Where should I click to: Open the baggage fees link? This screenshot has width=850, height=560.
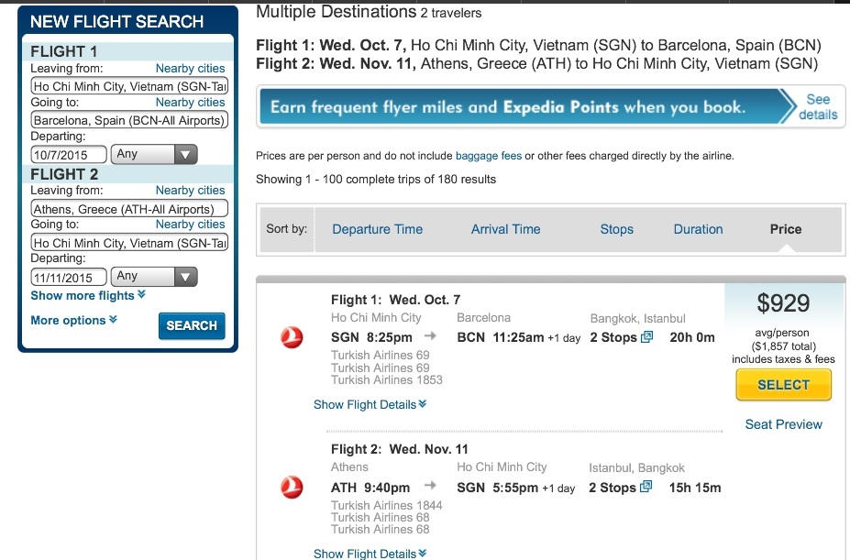(489, 156)
